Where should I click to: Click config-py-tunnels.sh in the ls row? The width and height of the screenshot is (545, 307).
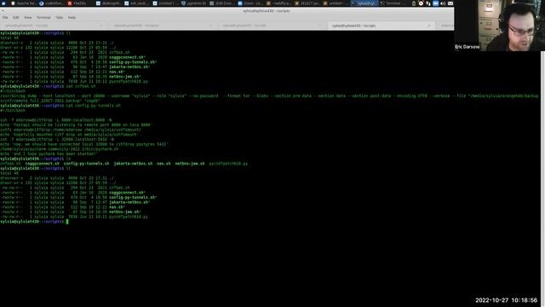pos(87,164)
